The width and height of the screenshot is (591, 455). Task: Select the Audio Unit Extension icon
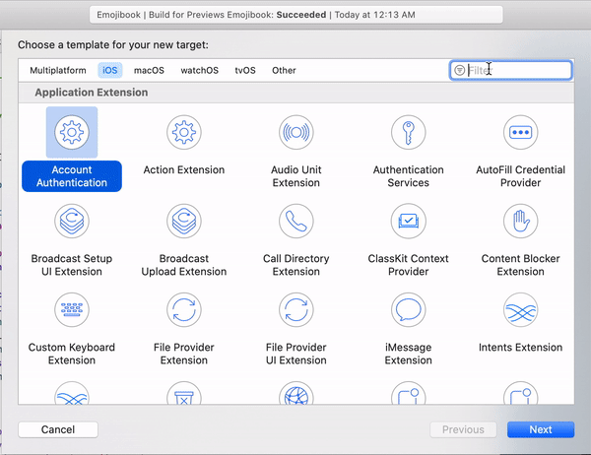pyautogui.click(x=296, y=132)
